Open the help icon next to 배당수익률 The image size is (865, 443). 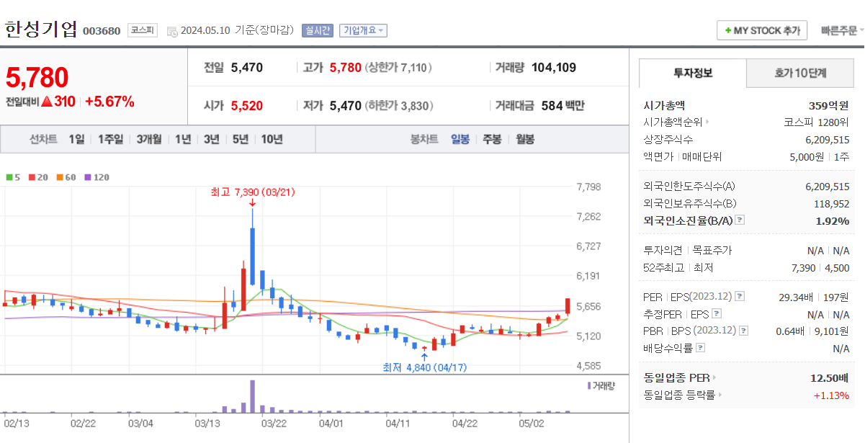(701, 348)
